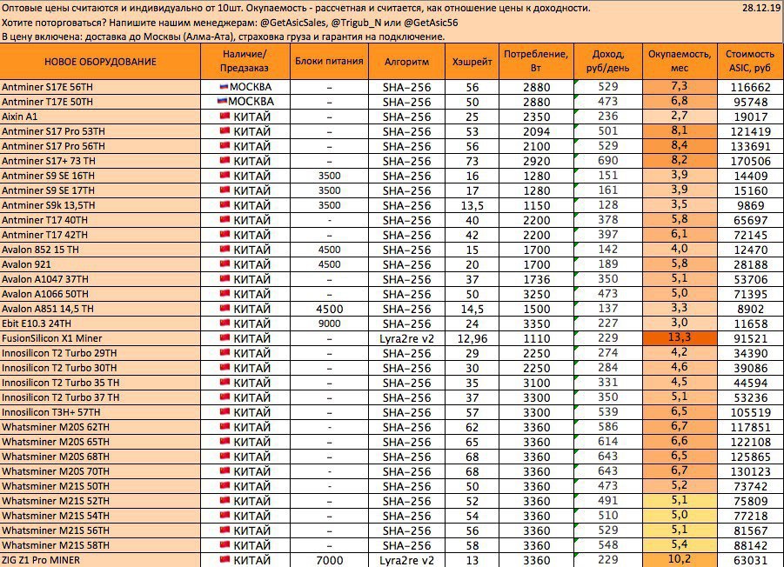Click the payback 5,4 for Whatsminer M21S 58TH

tap(680, 544)
